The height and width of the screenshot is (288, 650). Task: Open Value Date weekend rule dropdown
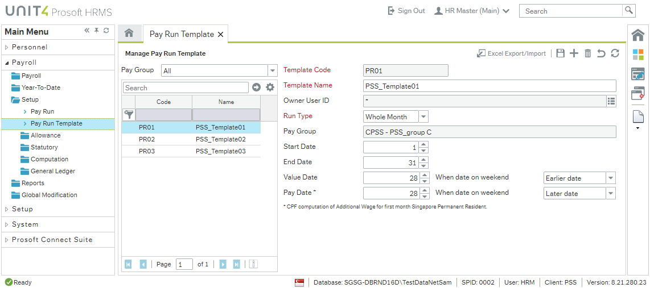[611, 178]
